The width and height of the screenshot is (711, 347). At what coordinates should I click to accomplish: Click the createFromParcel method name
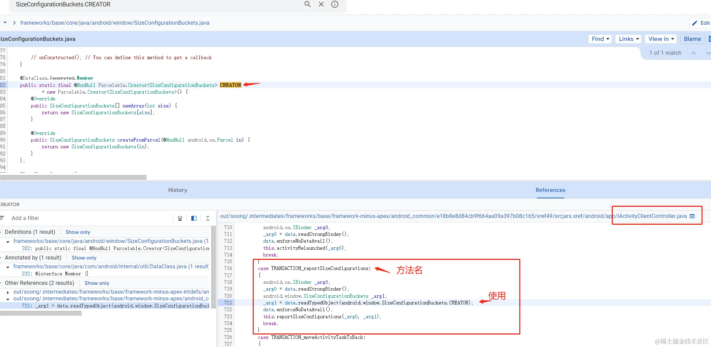(x=139, y=140)
